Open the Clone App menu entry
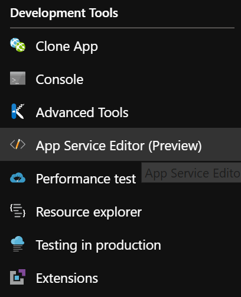This screenshot has width=241, height=297. (x=120, y=47)
